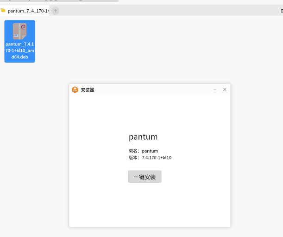
Task: Select the pantum_7.4.170-1+kl10_amd64.deb file icon
Action: pos(19,31)
